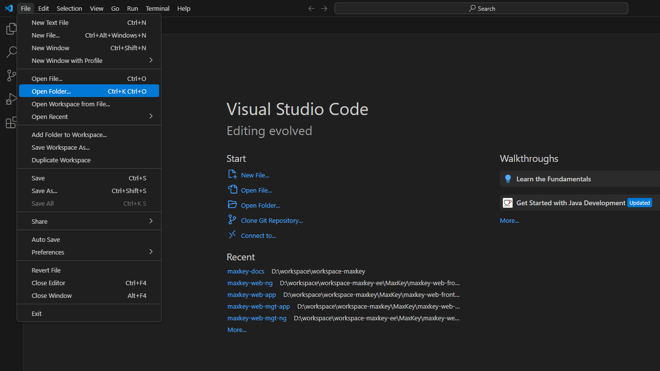Open the Terminal menu
This screenshot has width=660, height=371.
point(158,8)
